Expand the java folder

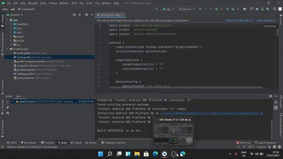point(11,28)
